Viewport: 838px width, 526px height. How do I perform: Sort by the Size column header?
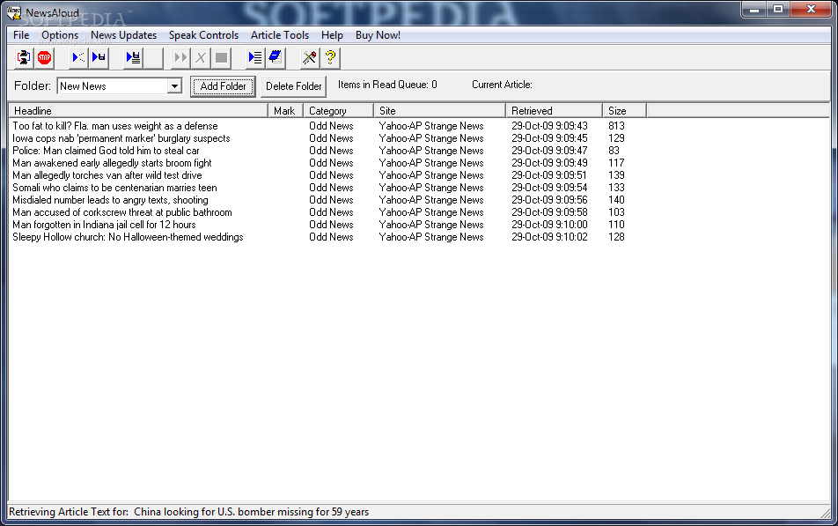click(x=624, y=111)
